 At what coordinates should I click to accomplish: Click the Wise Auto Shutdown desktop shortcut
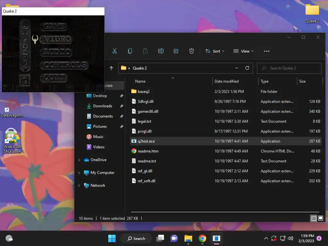[x=12, y=141]
